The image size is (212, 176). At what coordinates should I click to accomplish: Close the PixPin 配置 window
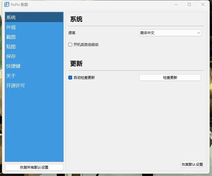click(203, 4)
